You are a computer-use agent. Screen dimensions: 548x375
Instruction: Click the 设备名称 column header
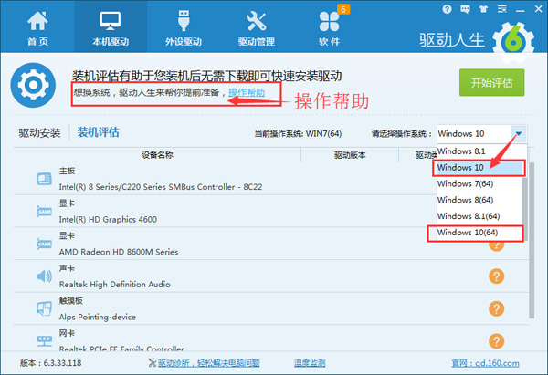pos(158,155)
